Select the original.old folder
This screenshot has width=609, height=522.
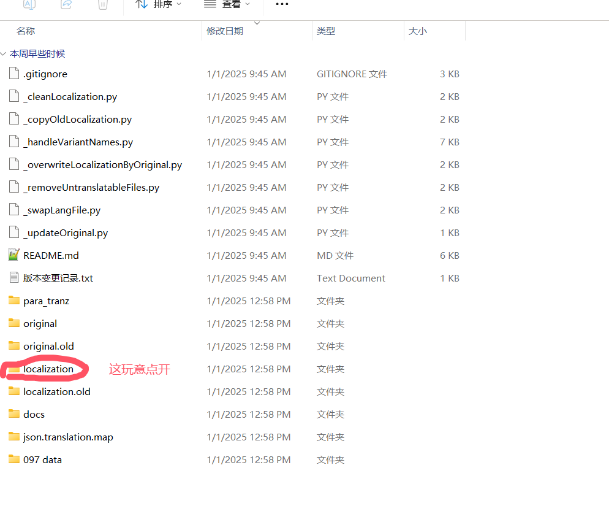coord(48,347)
